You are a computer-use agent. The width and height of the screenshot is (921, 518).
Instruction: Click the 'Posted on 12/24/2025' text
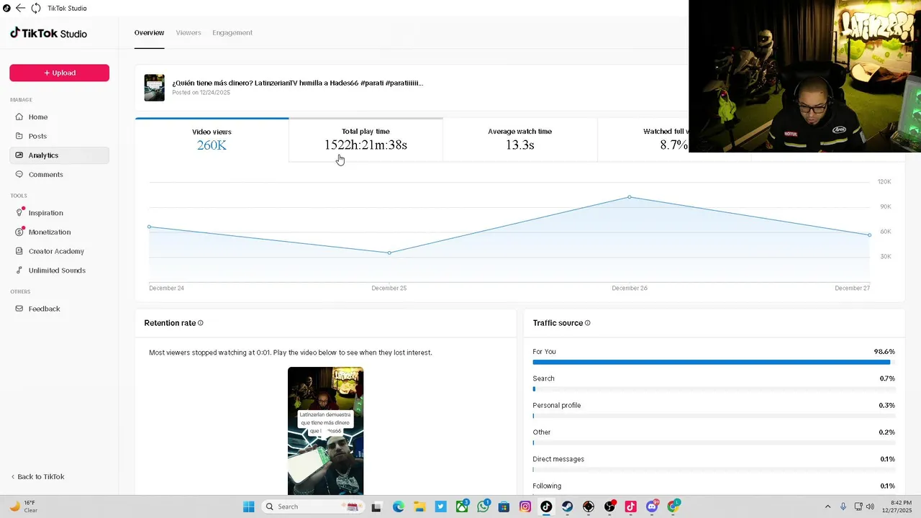pyautogui.click(x=201, y=93)
